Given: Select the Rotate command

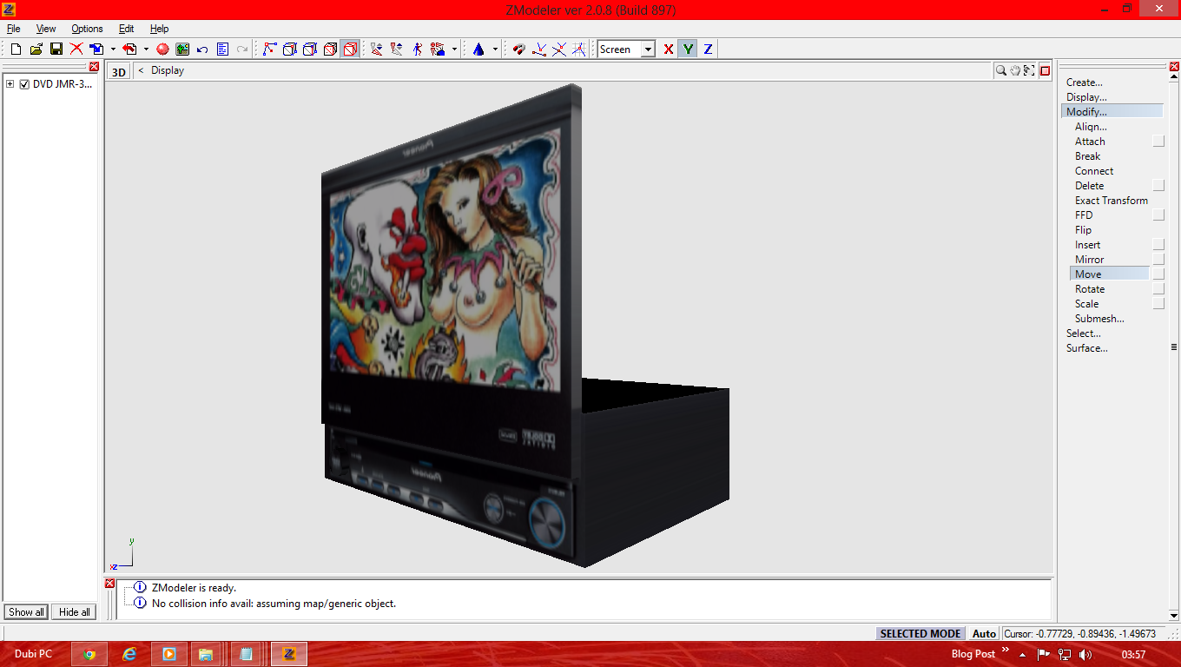Looking at the screenshot, I should [x=1090, y=289].
